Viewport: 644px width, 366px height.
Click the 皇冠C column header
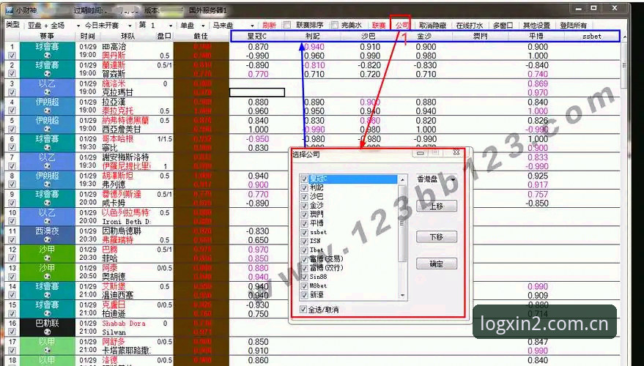[257, 36]
